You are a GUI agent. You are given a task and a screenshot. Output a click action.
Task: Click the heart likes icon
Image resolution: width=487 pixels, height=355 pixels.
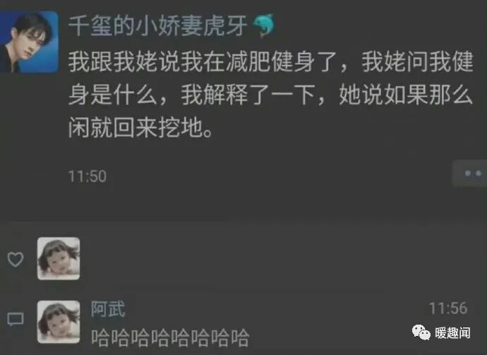click(16, 259)
